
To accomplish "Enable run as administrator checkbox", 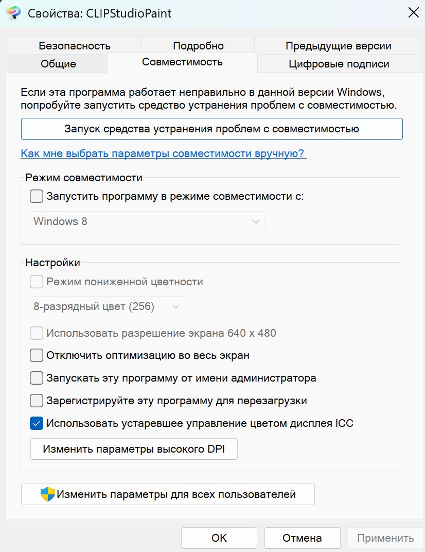I will (x=37, y=378).
